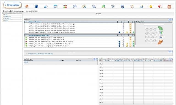This screenshot has width=176, height=105.
Task: Click the Incoming and outgoing Calls header
Action: [x=39, y=35]
